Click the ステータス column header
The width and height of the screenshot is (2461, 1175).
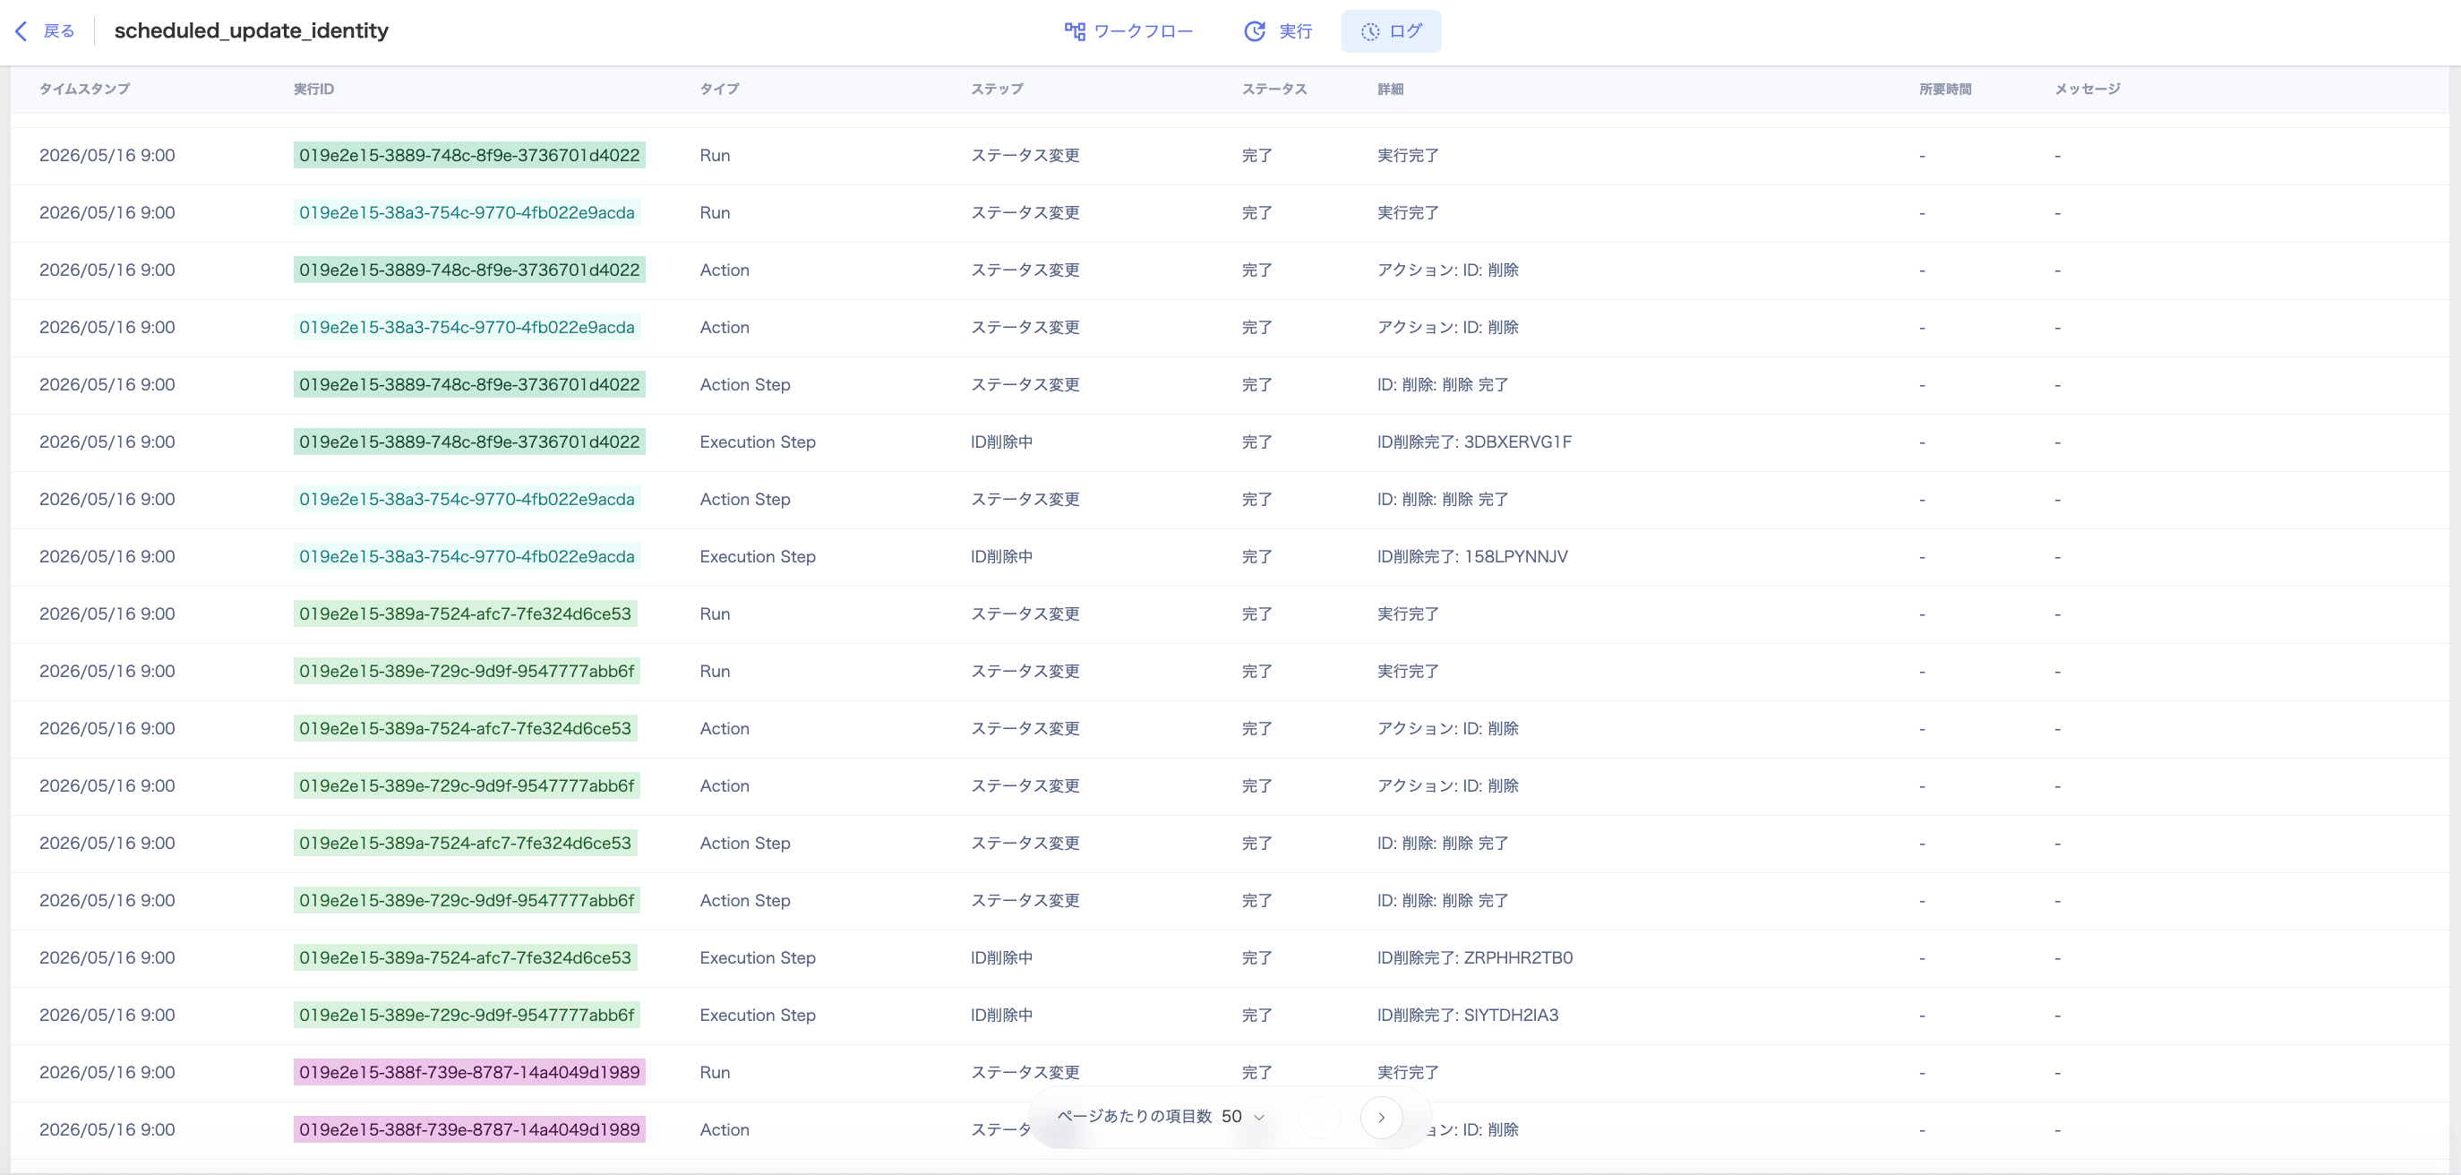pos(1274,89)
